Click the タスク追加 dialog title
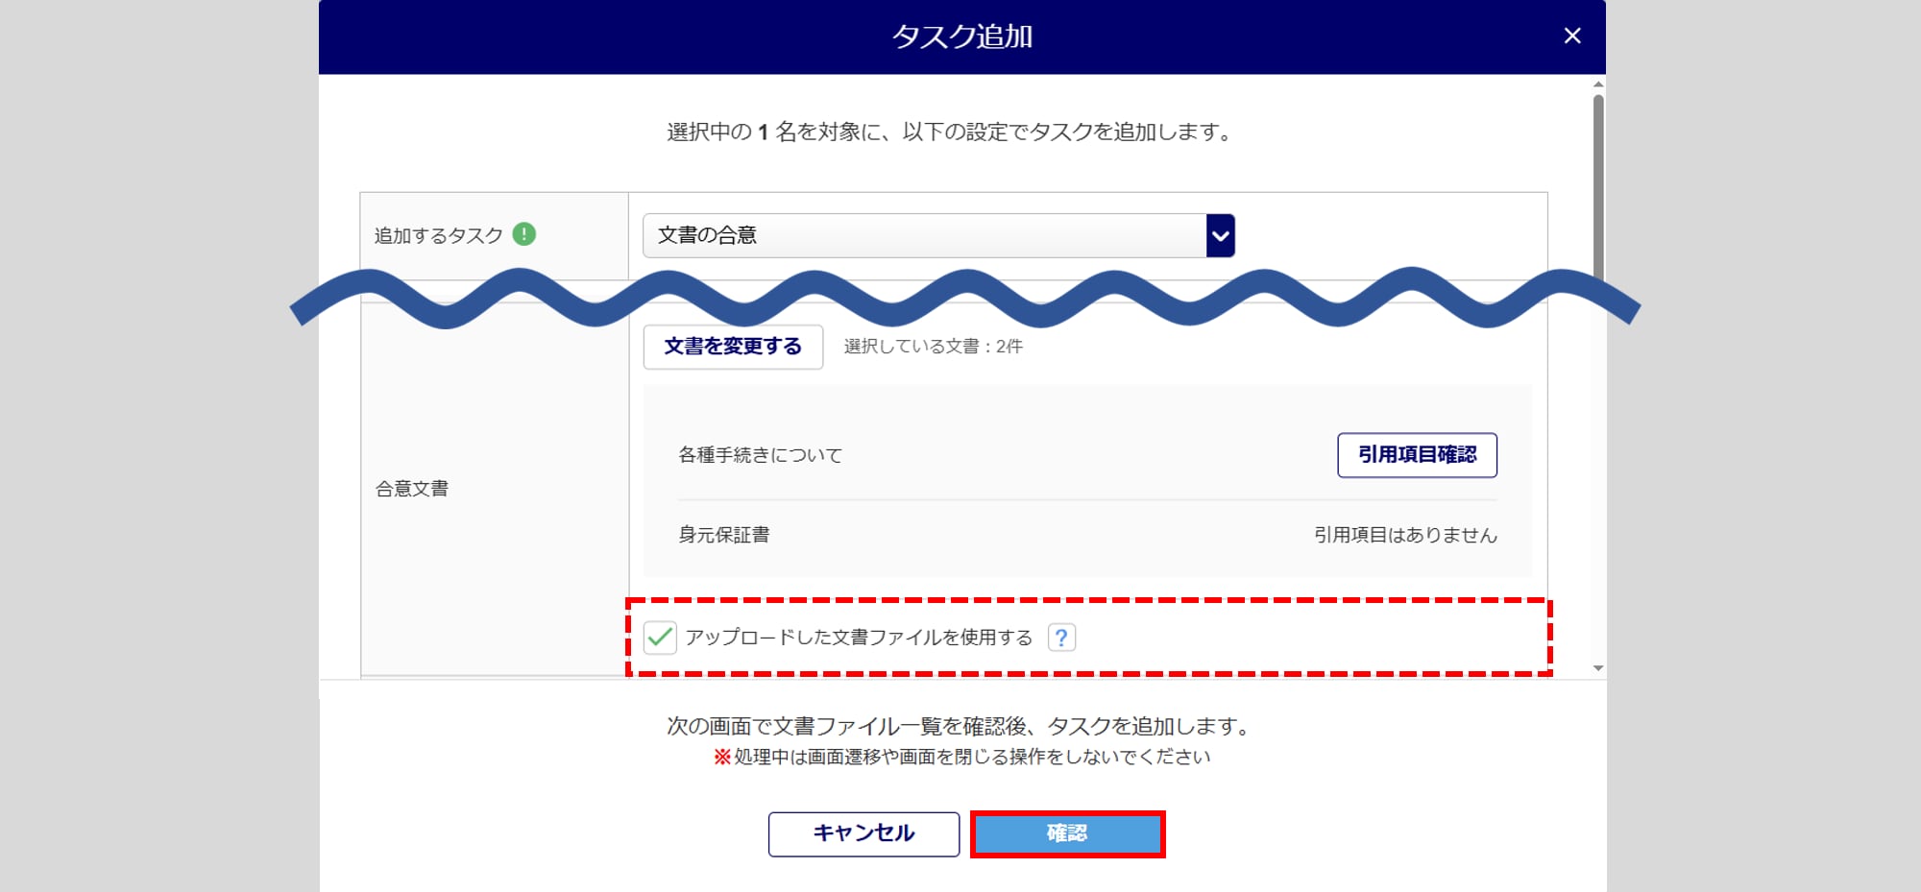The width and height of the screenshot is (1921, 892). coord(962,36)
